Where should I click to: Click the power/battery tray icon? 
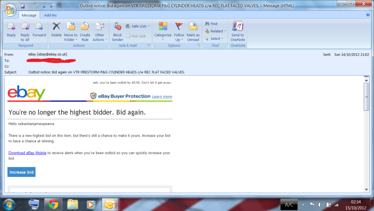click(329, 204)
